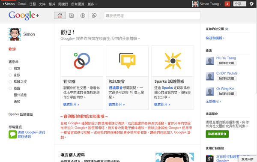Click the 意見回饋 feedback button
Image resolution: width=257 pixels, height=162 pixels.
[x=247, y=159]
